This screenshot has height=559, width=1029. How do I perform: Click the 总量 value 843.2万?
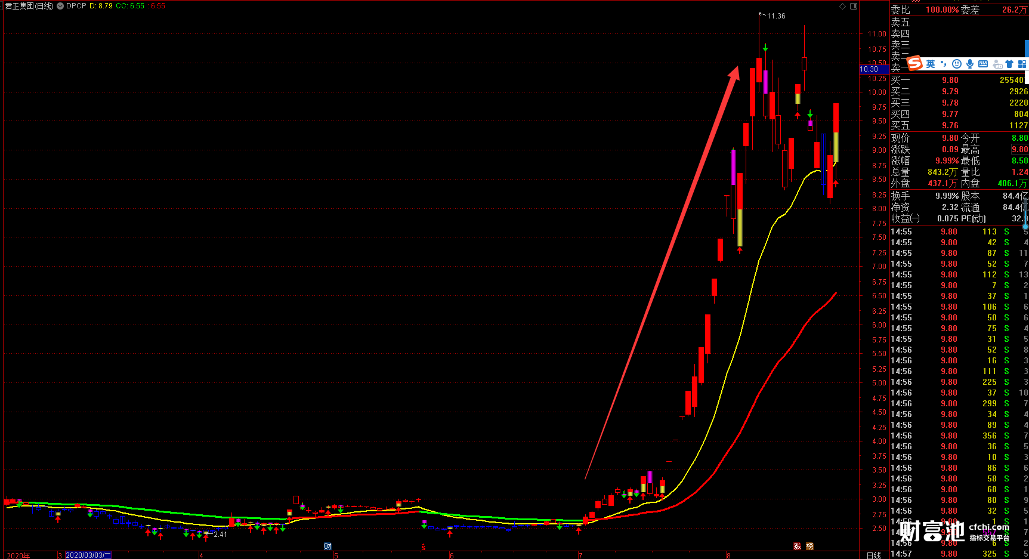click(943, 172)
